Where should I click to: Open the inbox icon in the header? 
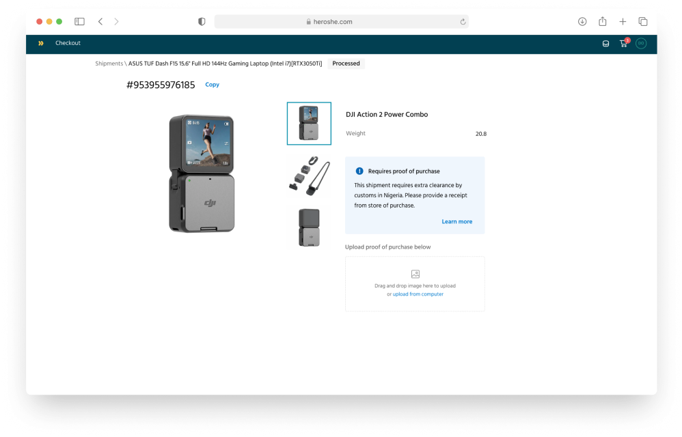click(605, 44)
